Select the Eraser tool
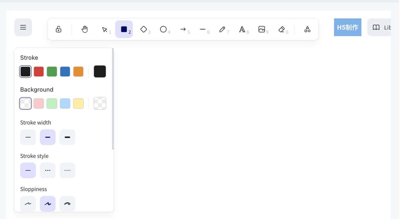Viewport: 401px width, 219px height. (282, 28)
